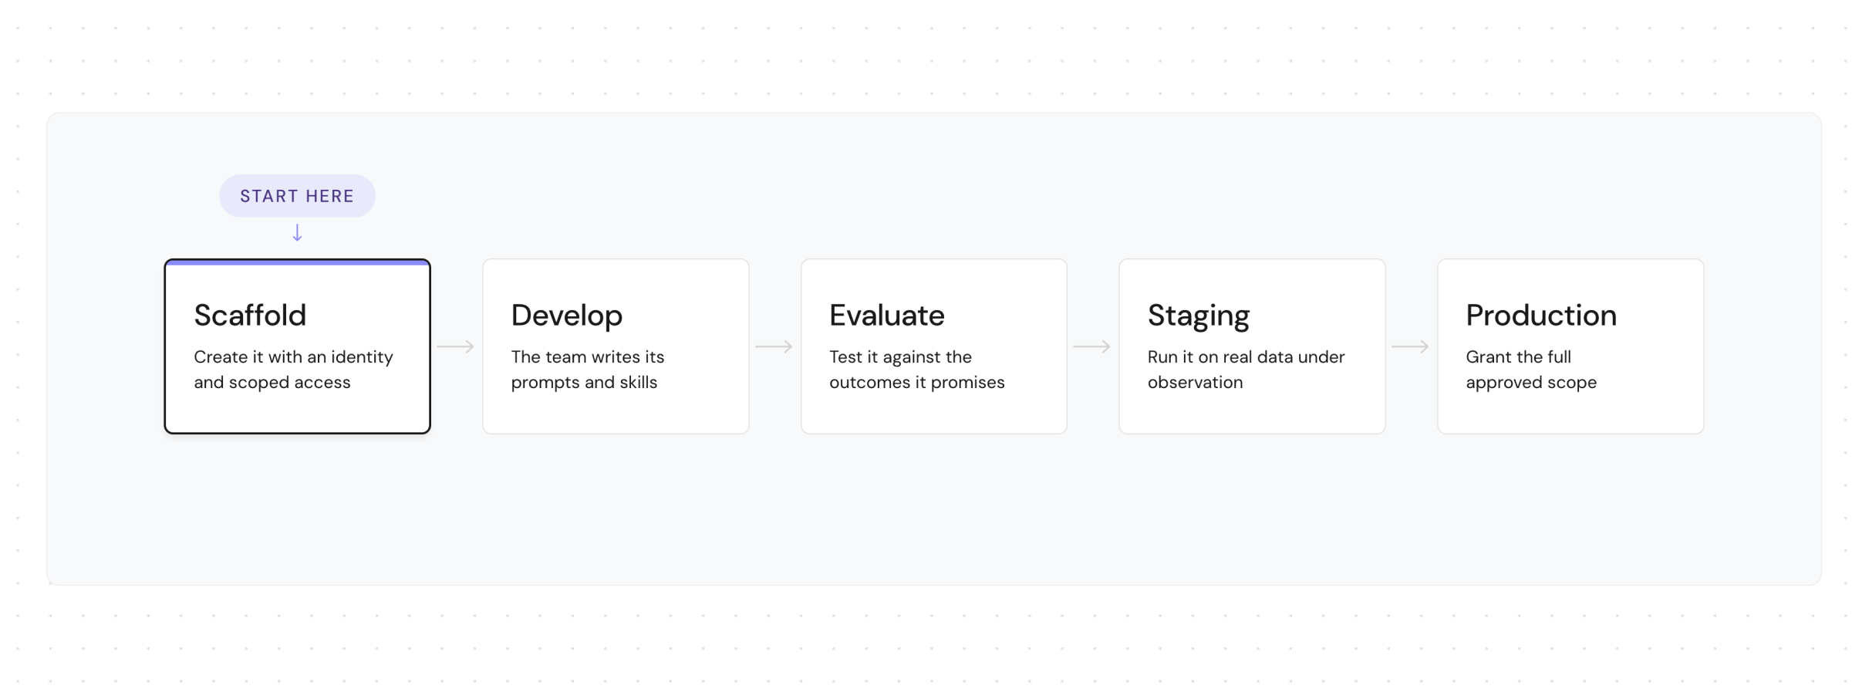Select the Scaffold stage card

tap(297, 346)
